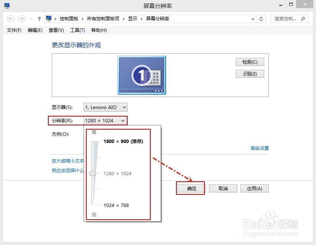Image resolution: width=316 pixels, height=245 pixels.
Task: Open the 帮助 menu
Action: point(99,30)
